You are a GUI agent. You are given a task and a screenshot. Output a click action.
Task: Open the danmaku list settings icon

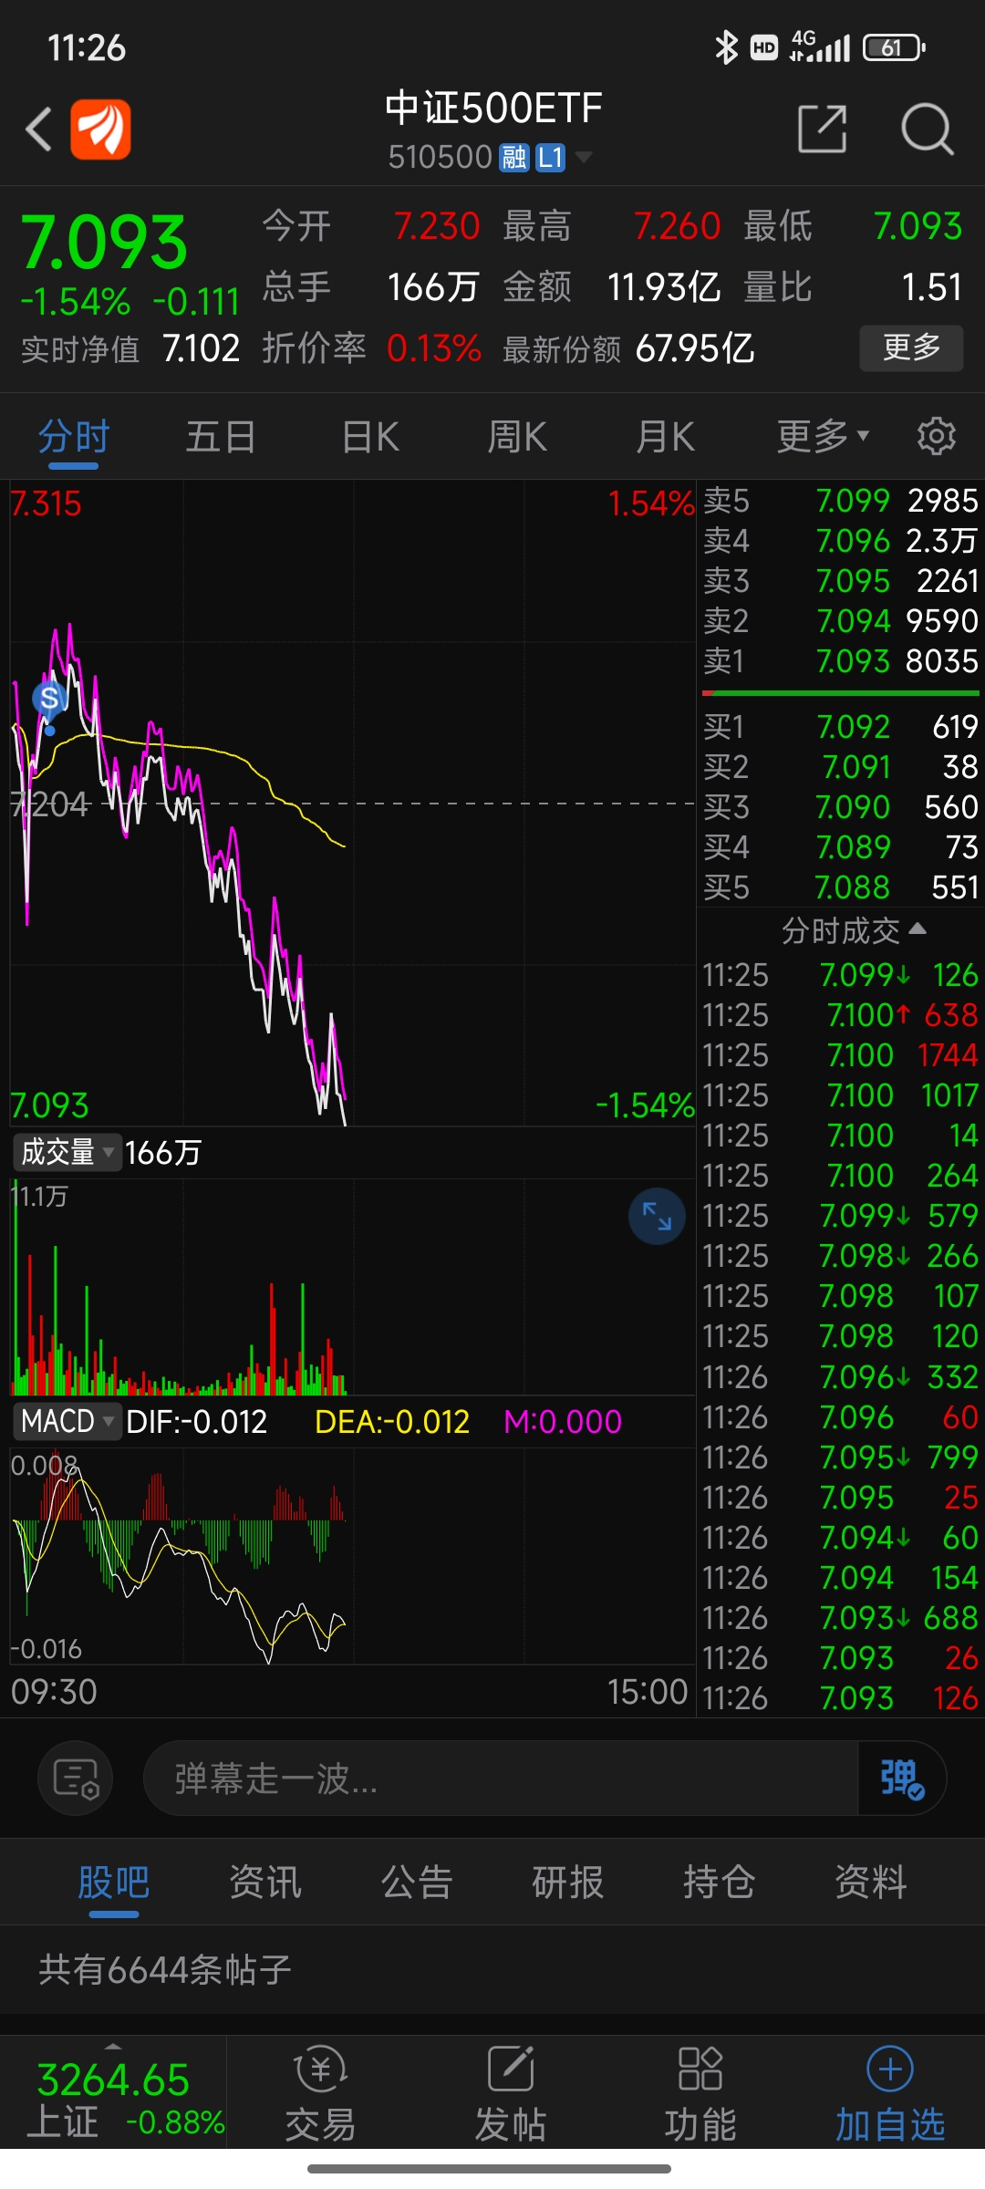pyautogui.click(x=76, y=1778)
